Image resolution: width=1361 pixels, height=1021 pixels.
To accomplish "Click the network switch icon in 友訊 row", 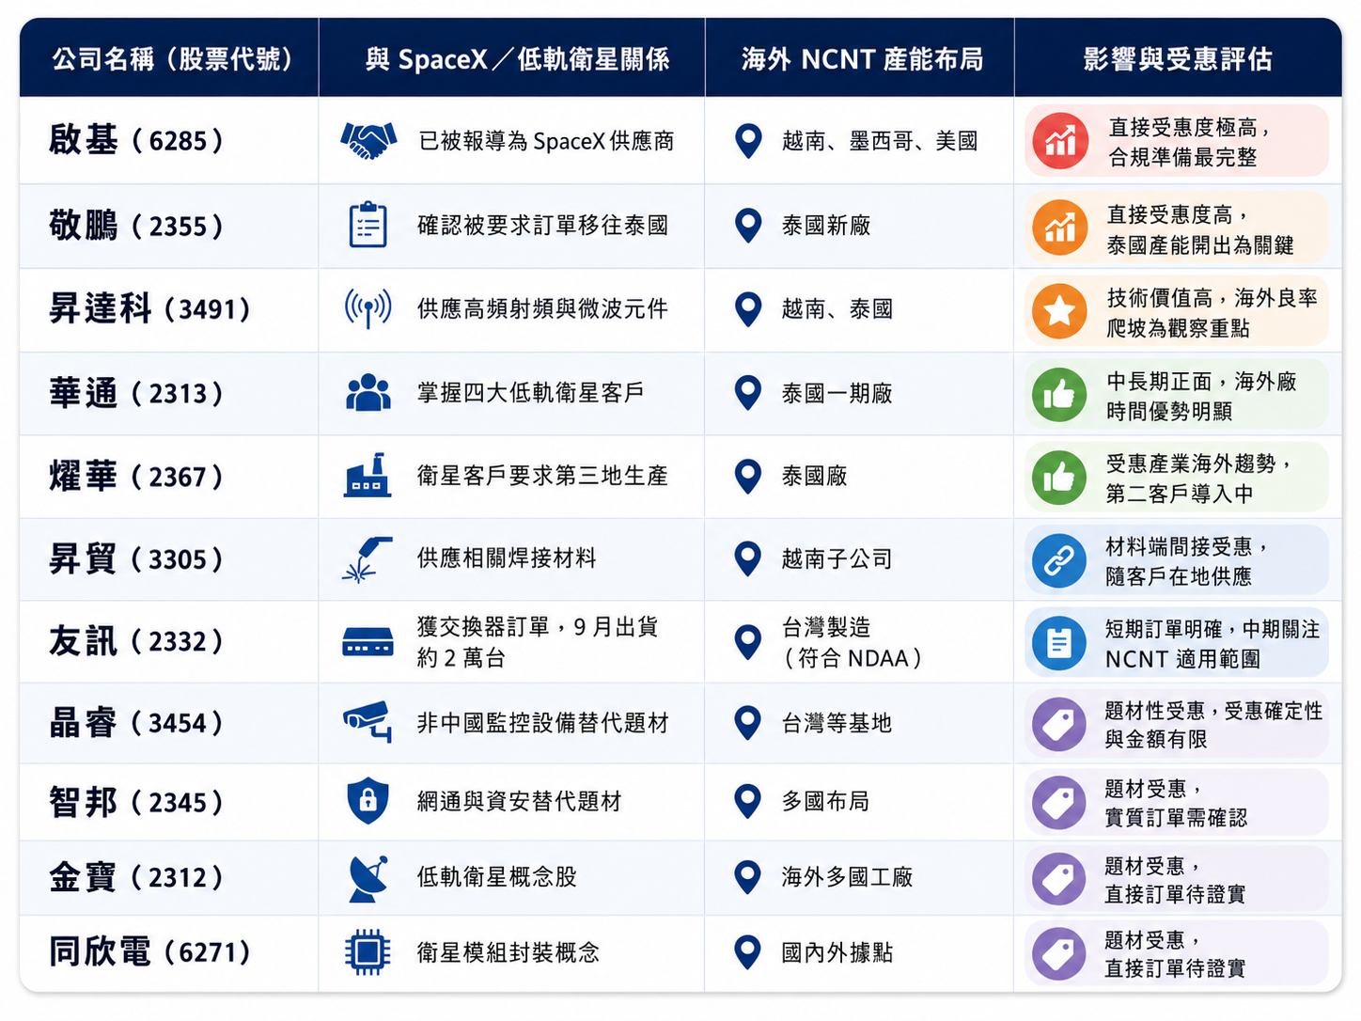I will pyautogui.click(x=368, y=643).
